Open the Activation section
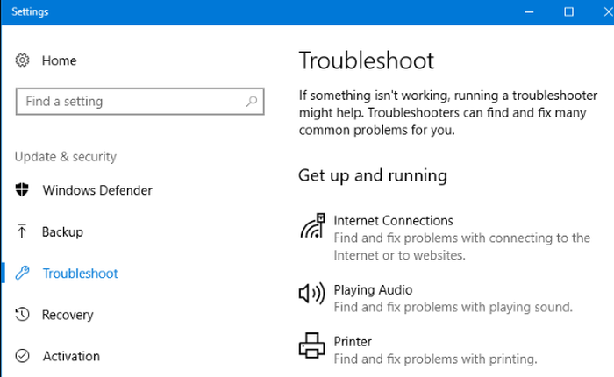The image size is (614, 377). [71, 356]
